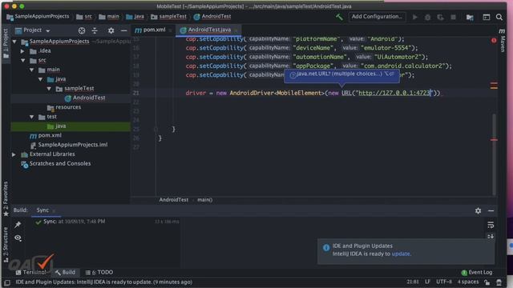Viewport: 513px width, 288px height.
Task: Hide the Project panel with minus icon
Action: coord(123,30)
